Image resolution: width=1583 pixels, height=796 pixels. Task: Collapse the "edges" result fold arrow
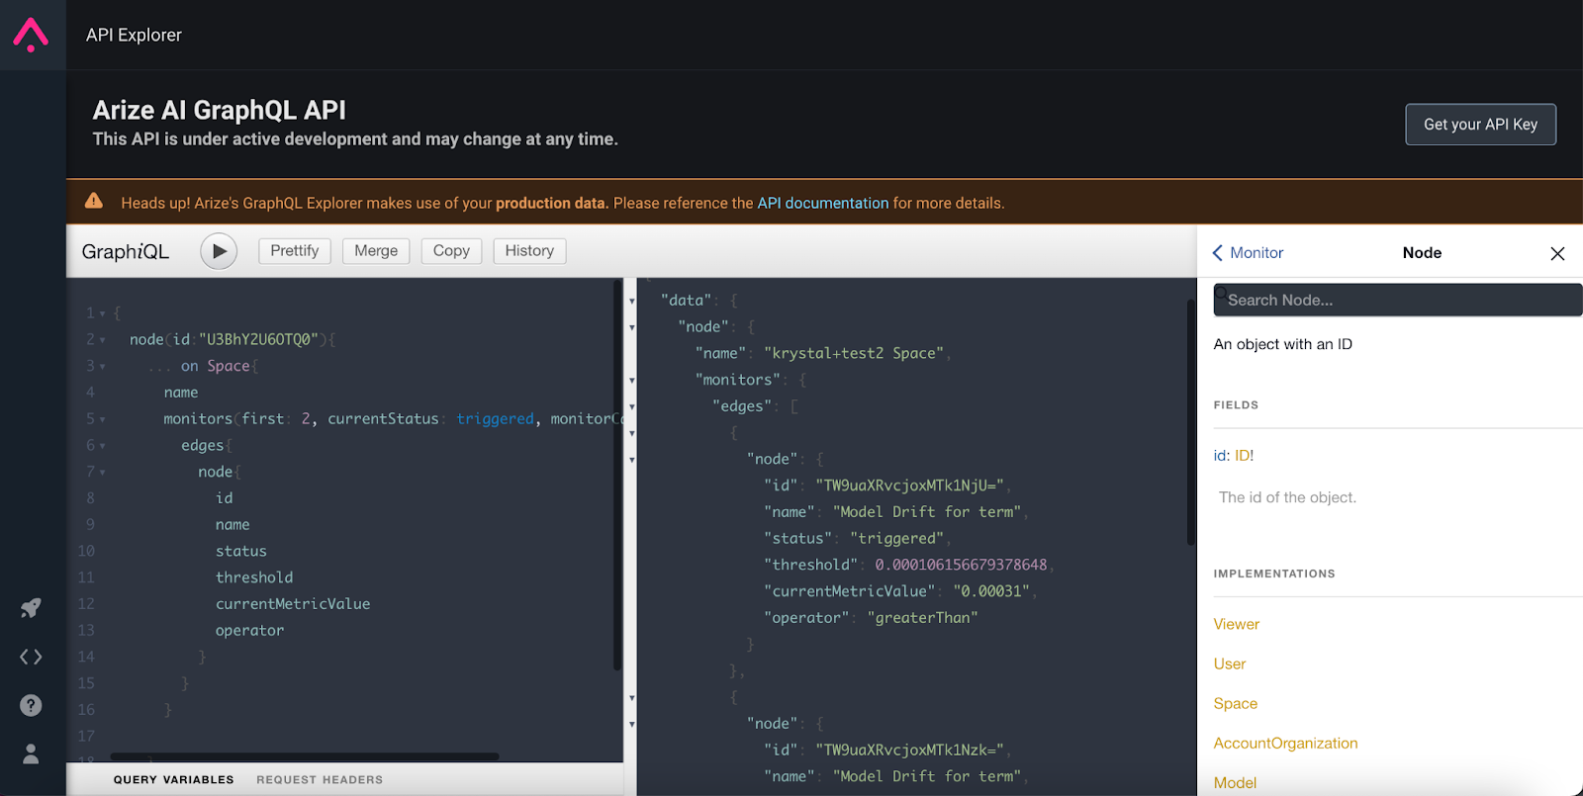tap(632, 406)
